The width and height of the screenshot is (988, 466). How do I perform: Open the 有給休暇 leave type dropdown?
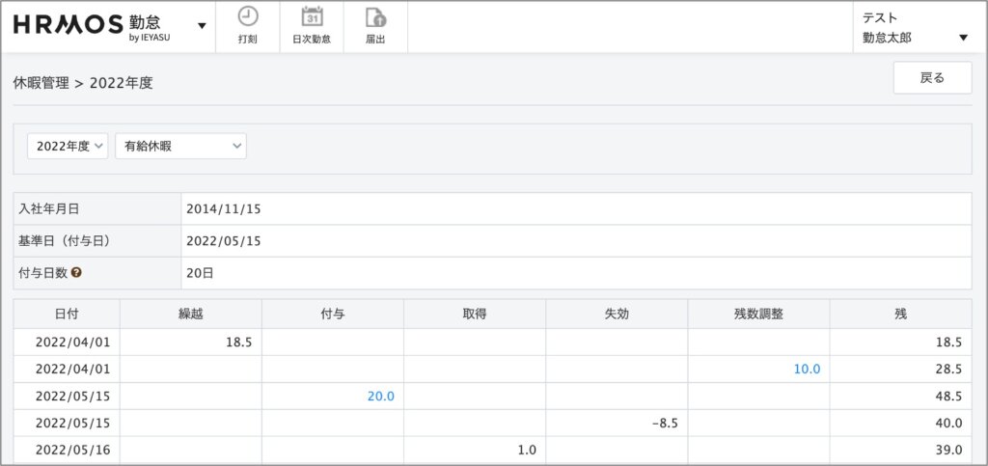(x=180, y=146)
